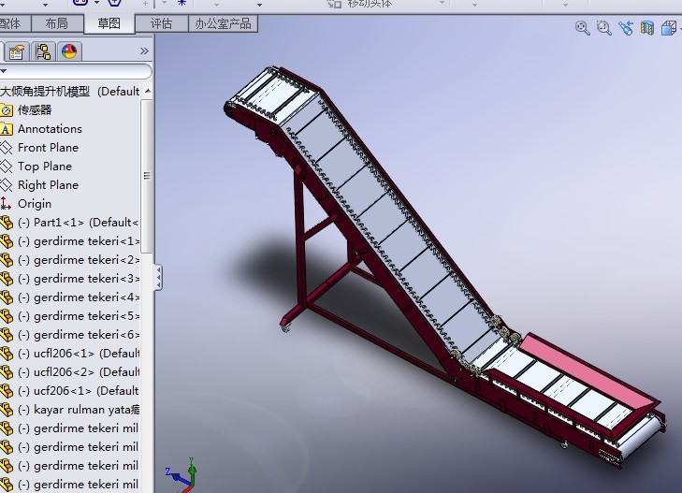Switch to the 草图 tab
The height and width of the screenshot is (493, 682).
(109, 23)
